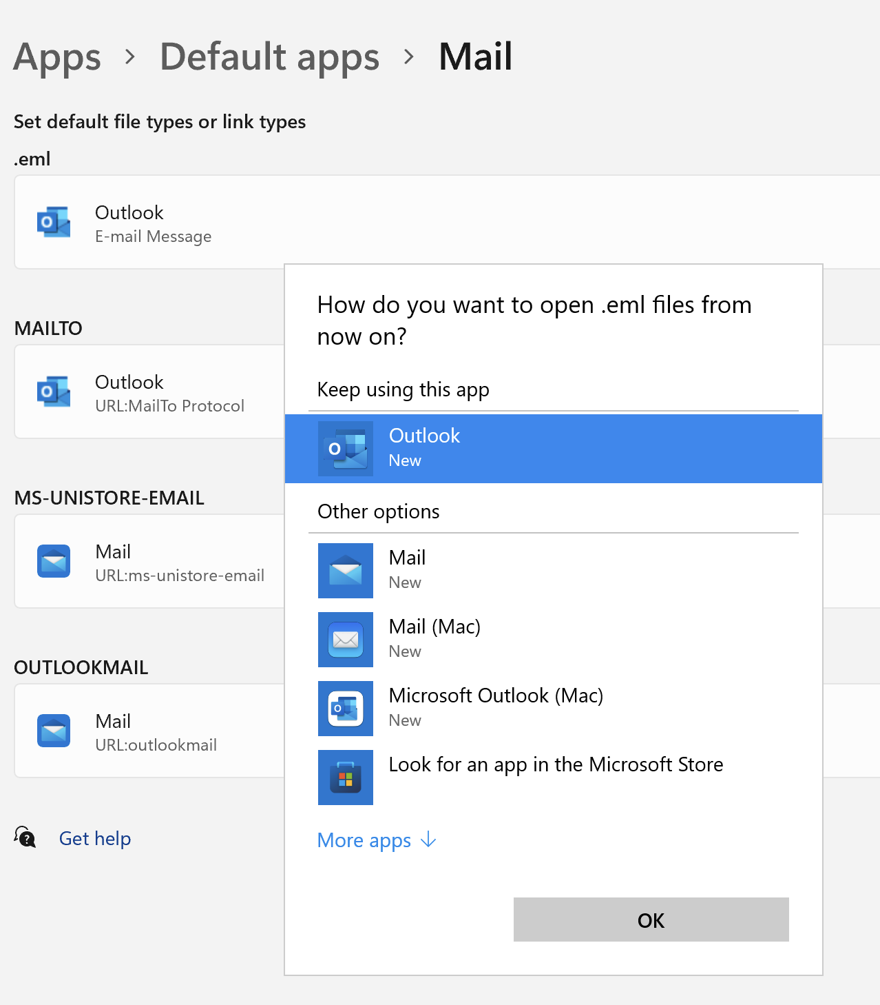Expand the More apps list

click(377, 840)
